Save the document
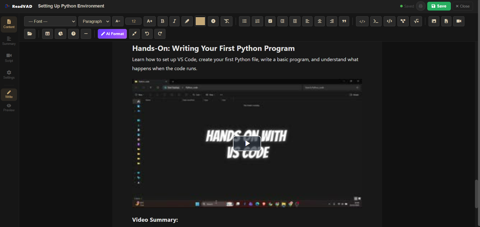This screenshot has height=227, width=480. pyautogui.click(x=439, y=6)
